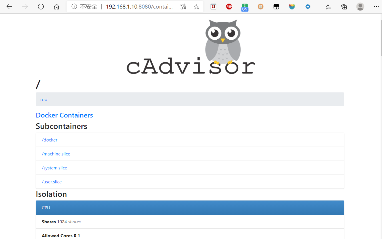
Task: Click the 不安全 not secure label
Action: [89, 7]
